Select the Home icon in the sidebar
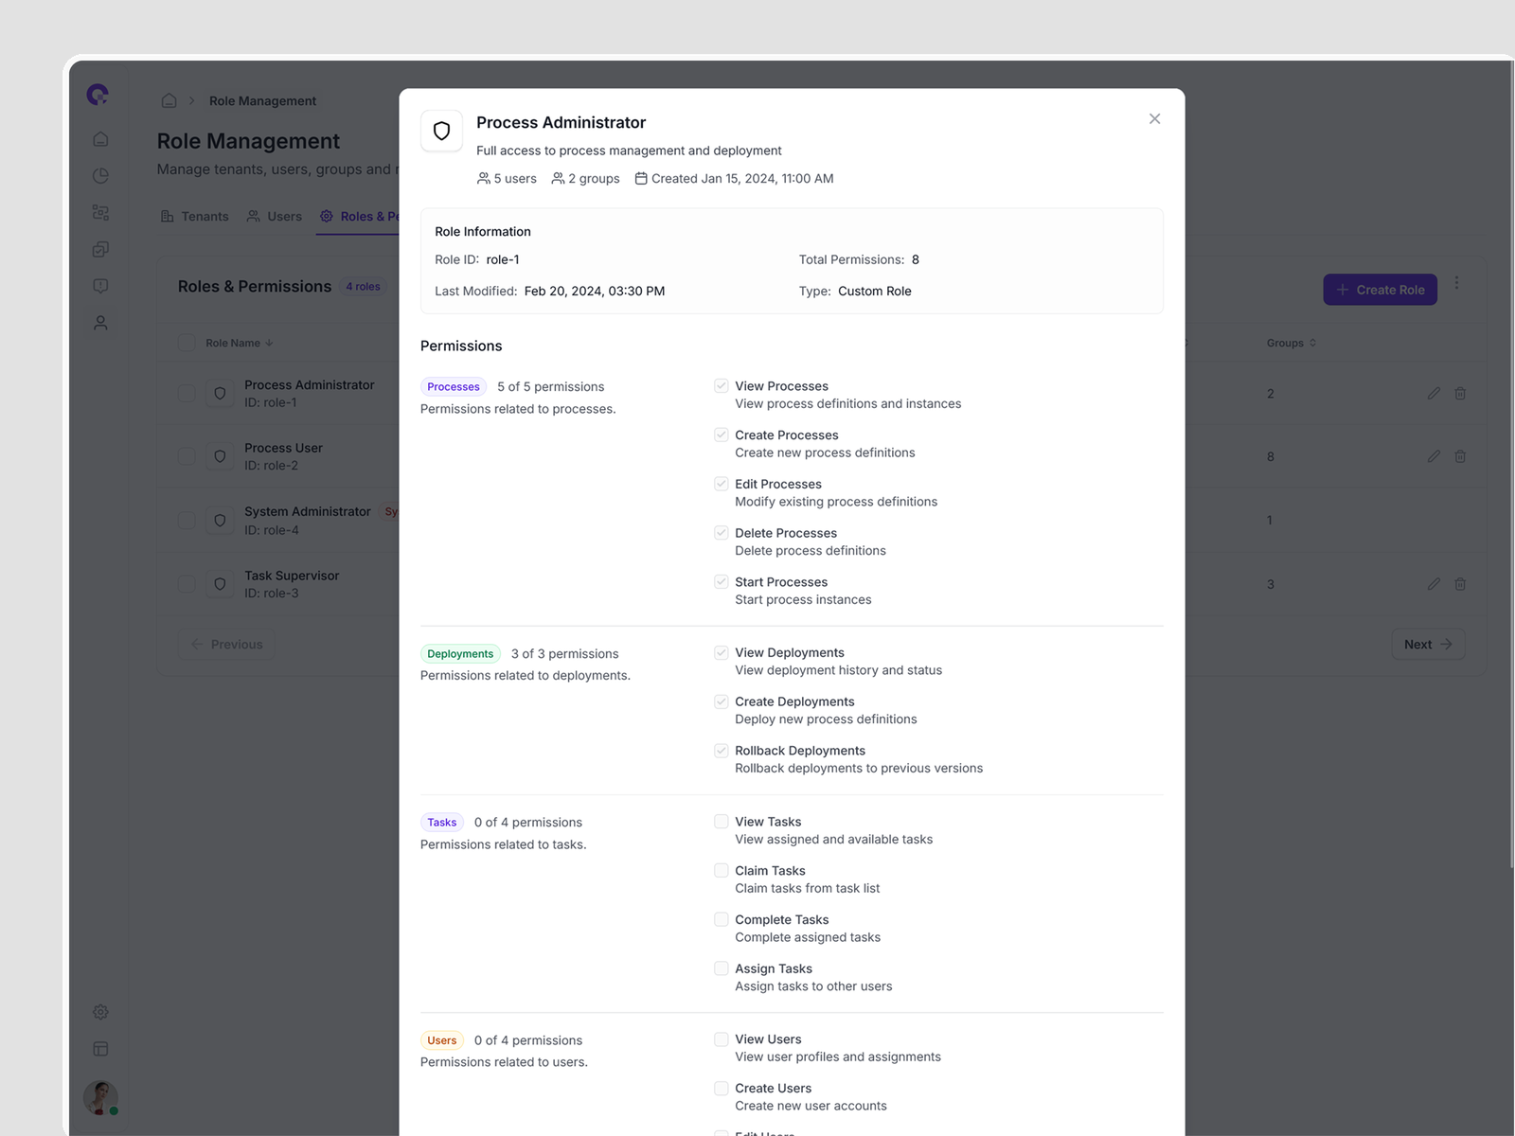The height and width of the screenshot is (1136, 1515). (100, 138)
